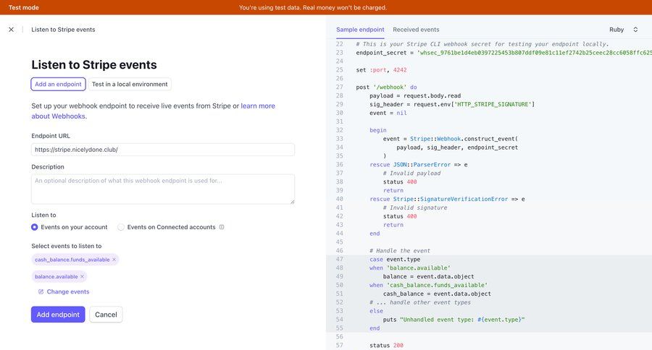
Task: Focus the Endpoint URL field
Action: pos(163,150)
